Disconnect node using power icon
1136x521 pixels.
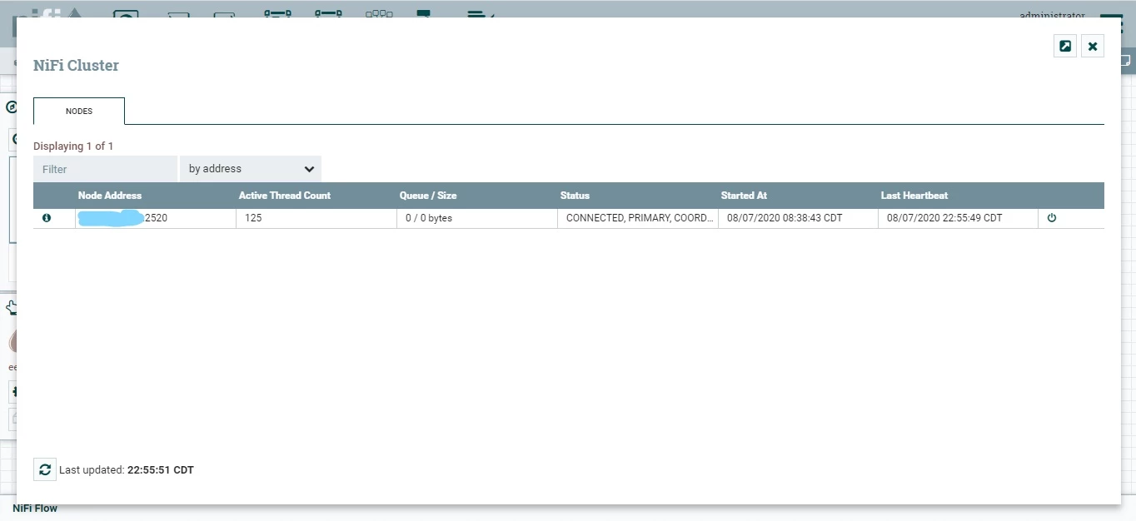click(1052, 218)
